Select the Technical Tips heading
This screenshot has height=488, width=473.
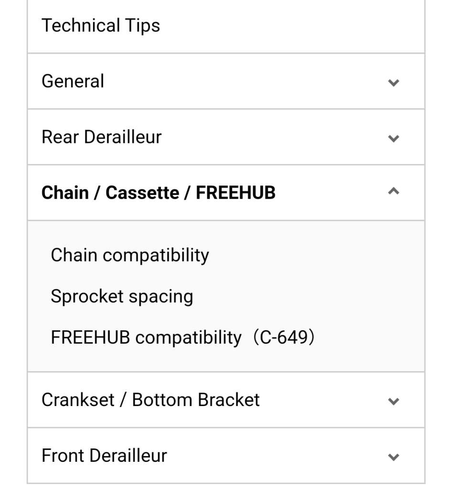101,25
